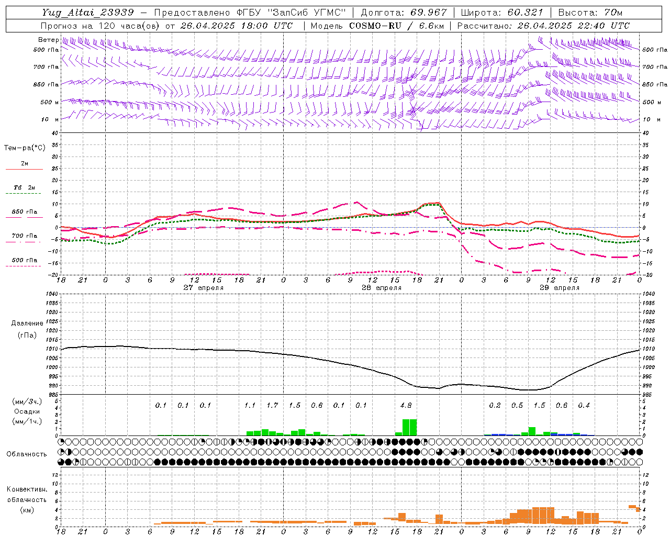Click the Облачность panel label
This screenshot has height=536, width=670.
coord(27,454)
